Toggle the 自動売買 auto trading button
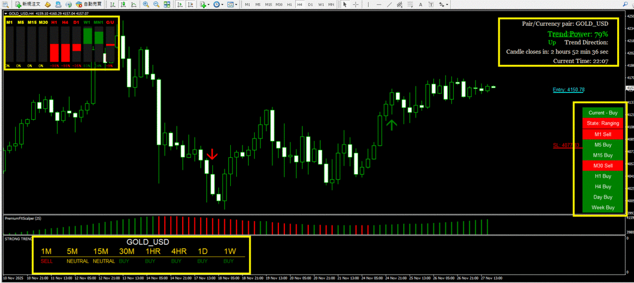Image resolution: width=634 pixels, height=283 pixels. (88, 4)
